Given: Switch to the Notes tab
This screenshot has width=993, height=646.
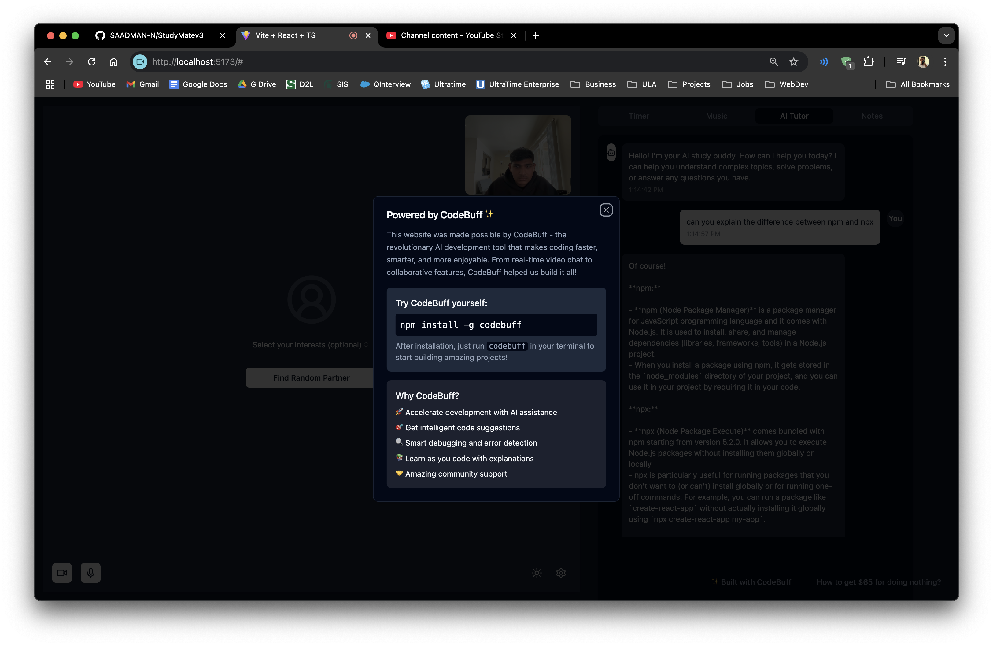Looking at the screenshot, I should (x=872, y=116).
